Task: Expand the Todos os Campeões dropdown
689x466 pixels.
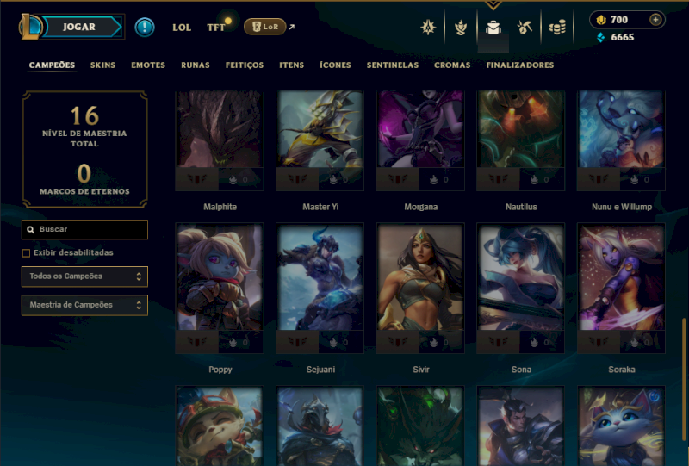Action: pyautogui.click(x=84, y=276)
